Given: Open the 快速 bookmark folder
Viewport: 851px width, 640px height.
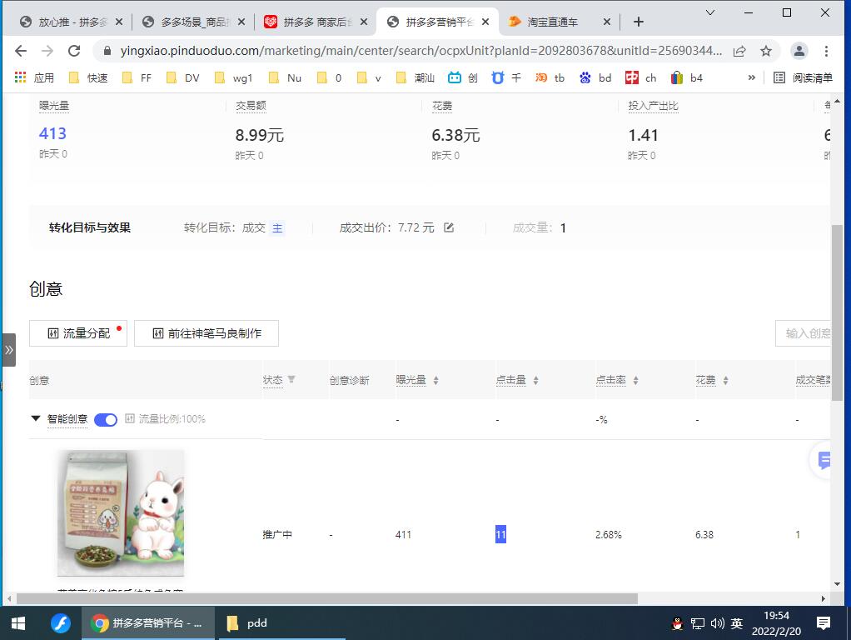Looking at the screenshot, I should tap(88, 77).
